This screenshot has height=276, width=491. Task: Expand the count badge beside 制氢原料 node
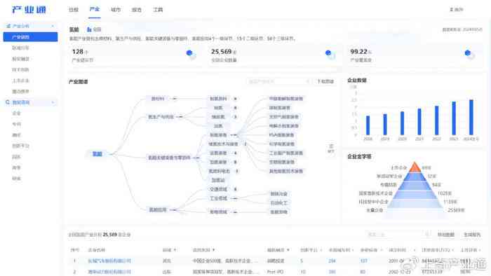click(235, 99)
